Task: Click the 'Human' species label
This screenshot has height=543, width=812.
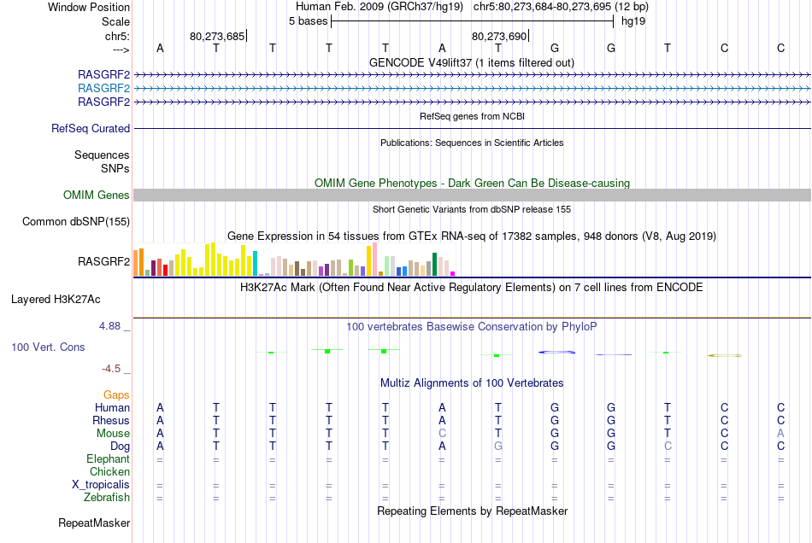Action: pyautogui.click(x=112, y=407)
